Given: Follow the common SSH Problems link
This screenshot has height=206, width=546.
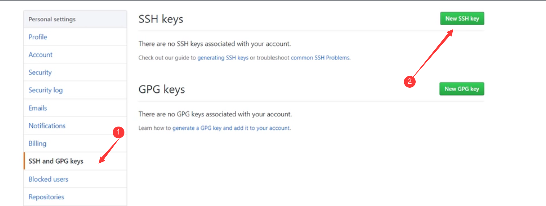Looking at the screenshot, I should pos(320,58).
